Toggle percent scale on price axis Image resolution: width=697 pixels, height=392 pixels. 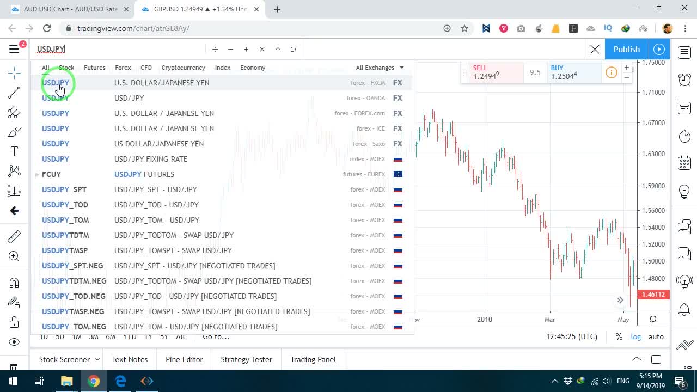click(619, 336)
